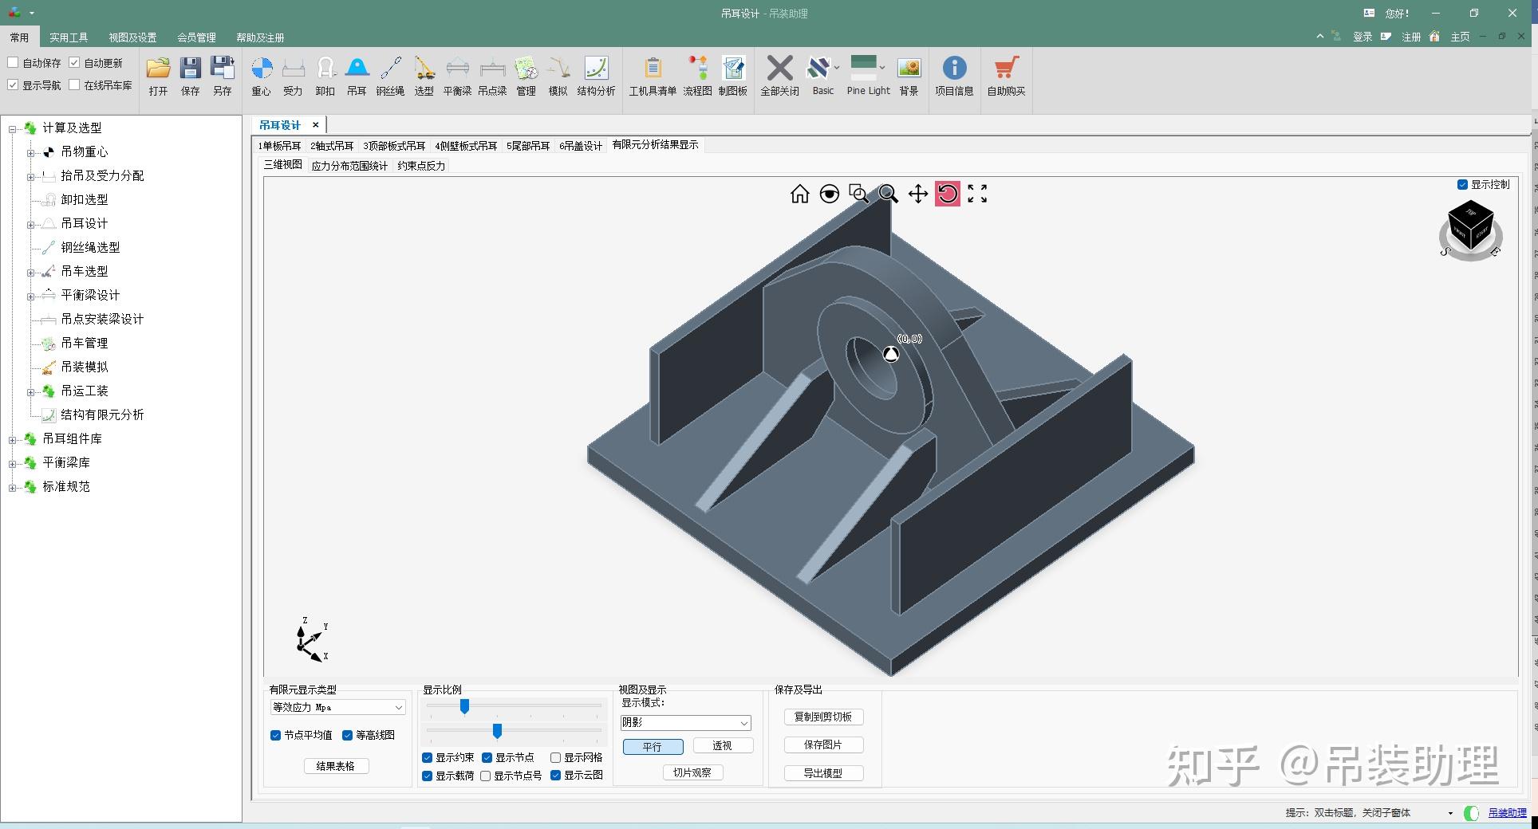Open the 制图板 drawing board

[732, 77]
